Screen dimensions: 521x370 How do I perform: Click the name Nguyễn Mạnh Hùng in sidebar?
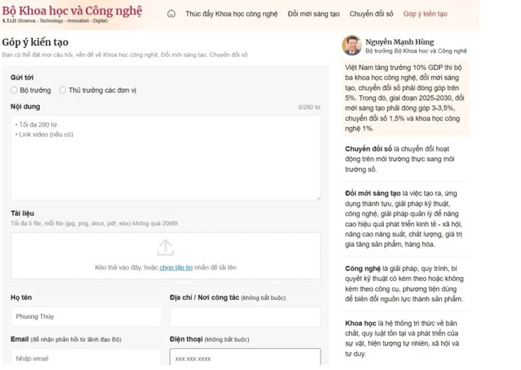(x=400, y=41)
